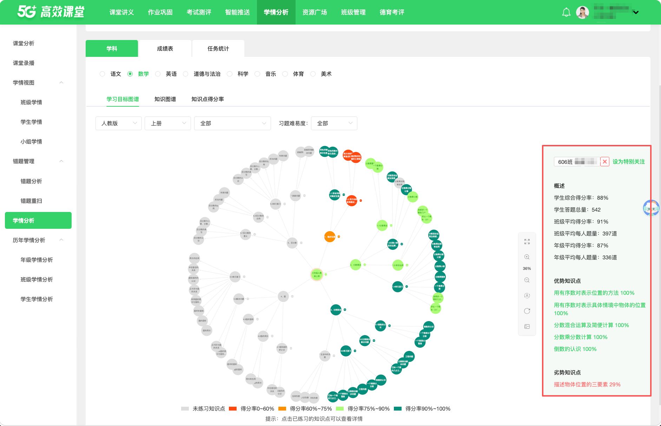Choose the 科学 subject radio option
Screen dimensions: 661x426
230,74
